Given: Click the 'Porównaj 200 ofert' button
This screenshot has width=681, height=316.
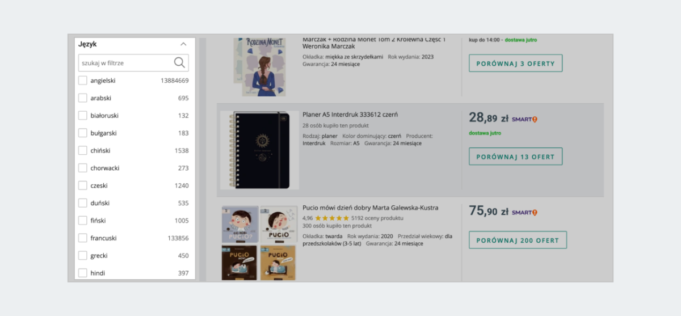Looking at the screenshot, I should point(518,240).
